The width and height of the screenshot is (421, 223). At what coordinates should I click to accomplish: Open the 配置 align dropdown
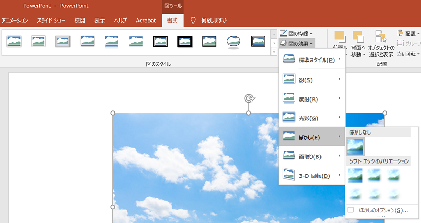tap(408, 33)
